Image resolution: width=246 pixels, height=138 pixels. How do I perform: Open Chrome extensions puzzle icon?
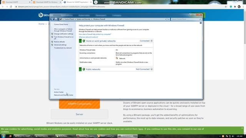click(x=235, y=7)
